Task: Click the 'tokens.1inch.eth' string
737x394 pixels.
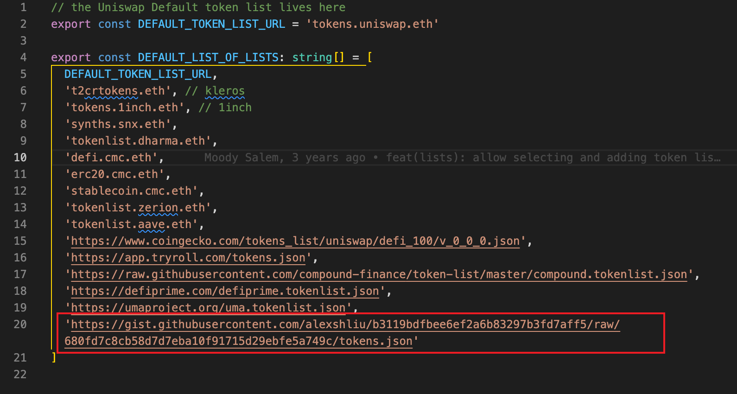Action: coord(125,108)
